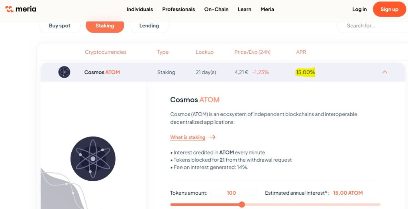Click the large Cosmos atom illustration
Viewport: 408px width, 209px height.
coord(93,158)
